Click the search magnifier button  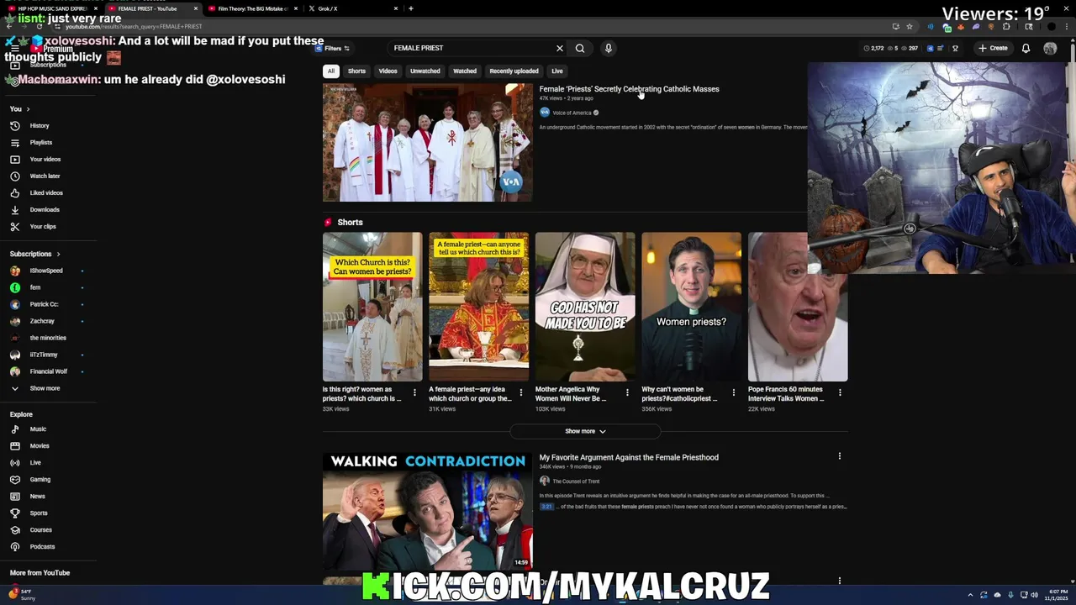coord(580,48)
